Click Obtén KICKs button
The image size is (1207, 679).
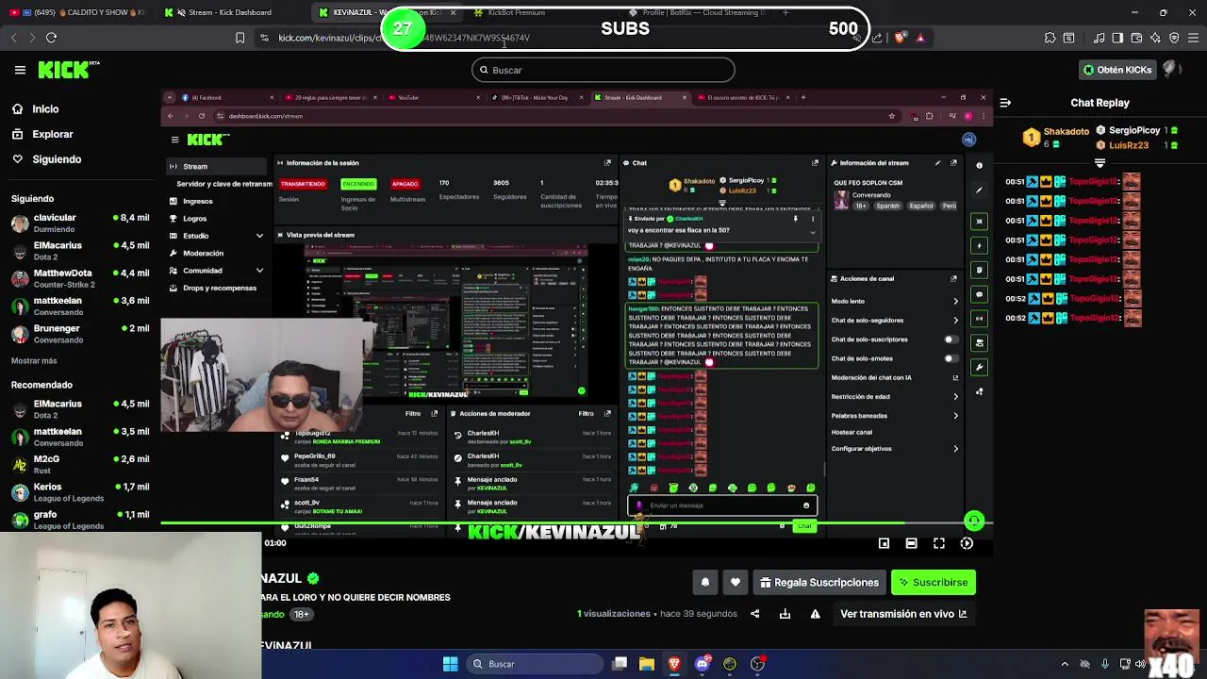(x=1117, y=70)
